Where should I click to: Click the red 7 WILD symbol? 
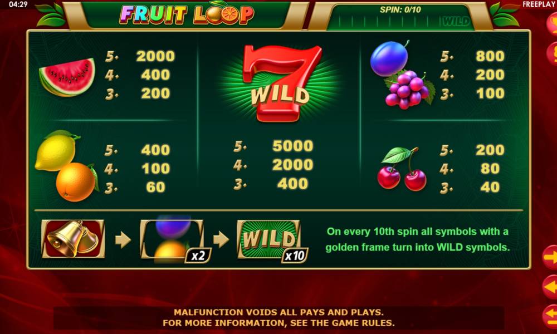pos(281,83)
